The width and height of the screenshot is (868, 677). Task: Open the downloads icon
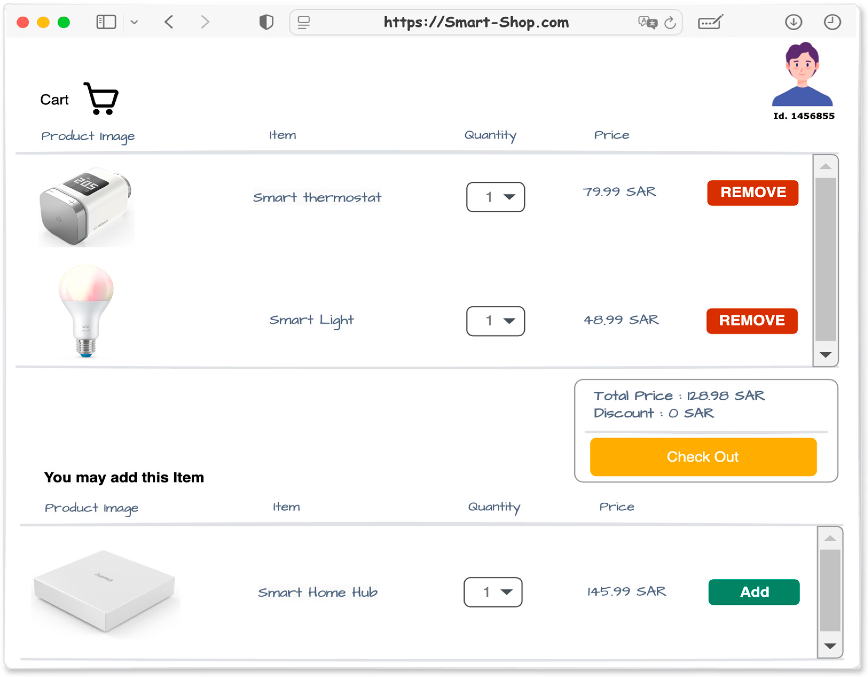point(793,22)
